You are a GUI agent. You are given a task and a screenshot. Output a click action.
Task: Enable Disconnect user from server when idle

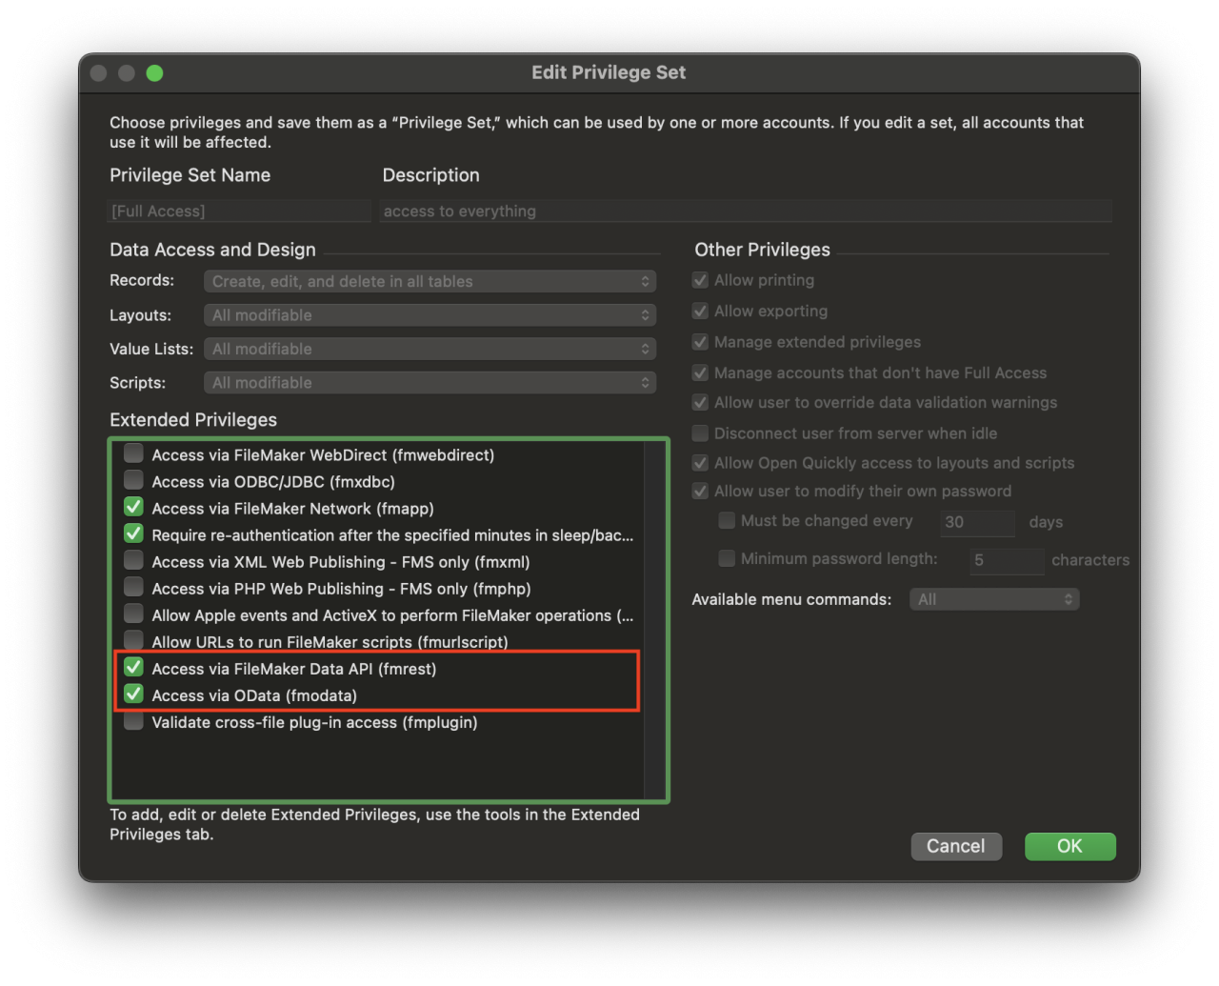click(x=700, y=433)
